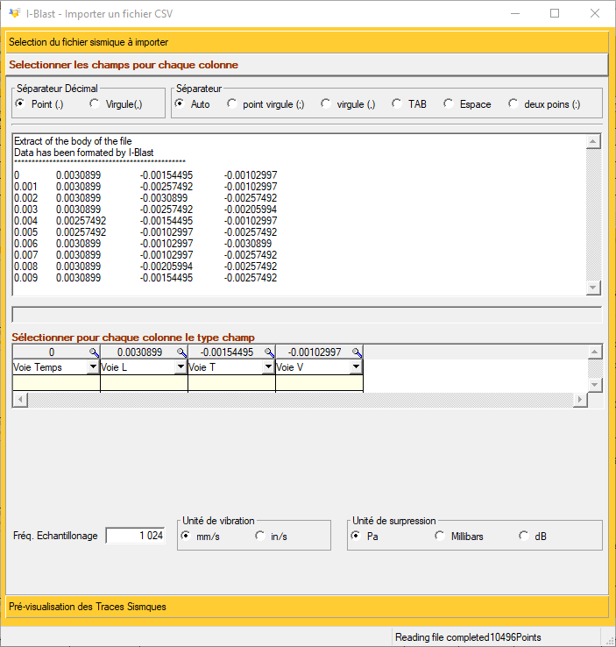Click magnifier icon beside 0.0030899 column header
Screen dimensions: 616x647
pos(181,352)
